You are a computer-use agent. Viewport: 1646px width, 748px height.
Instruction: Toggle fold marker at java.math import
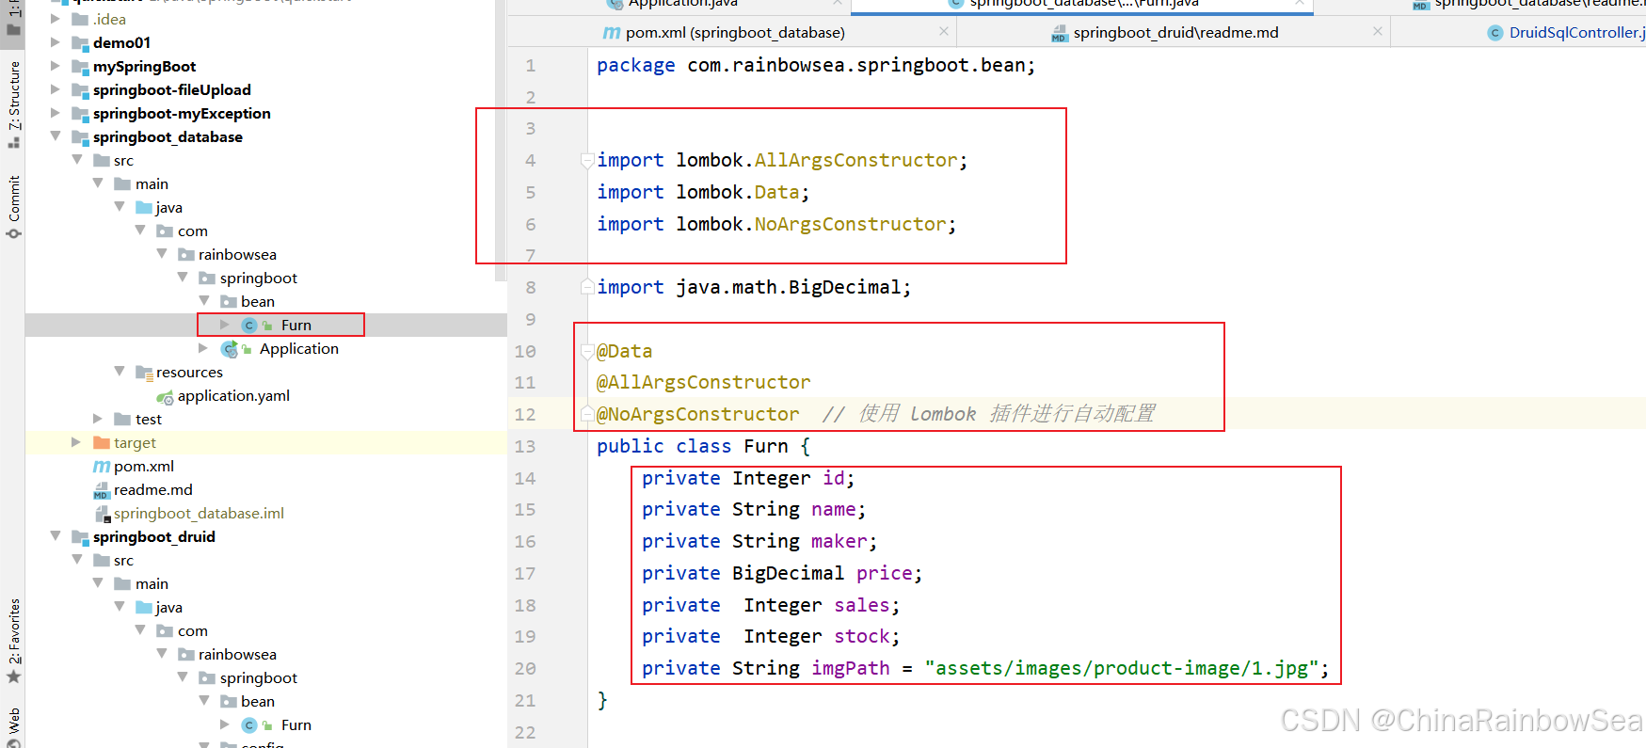(x=587, y=288)
